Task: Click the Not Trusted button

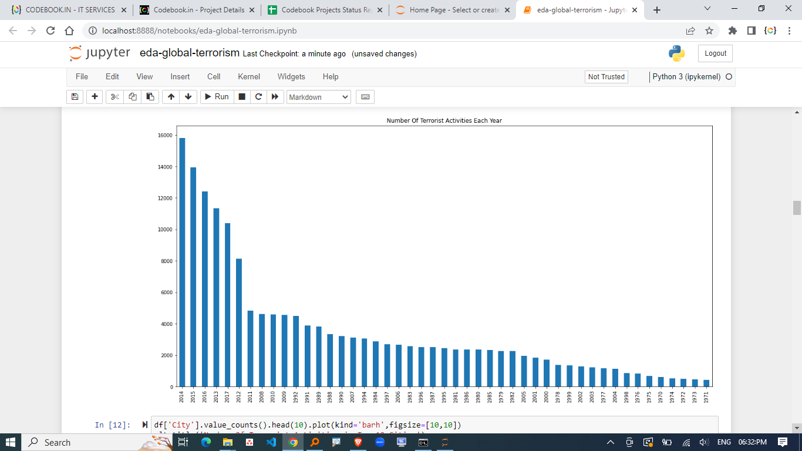Action: coord(606,77)
